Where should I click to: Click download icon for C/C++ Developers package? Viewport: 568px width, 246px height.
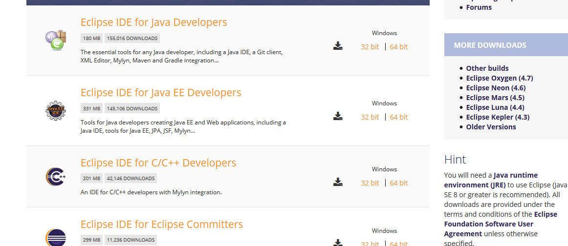338,183
